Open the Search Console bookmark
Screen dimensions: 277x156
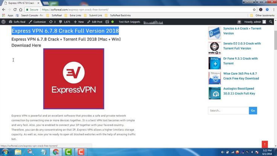click(x=29, y=15)
